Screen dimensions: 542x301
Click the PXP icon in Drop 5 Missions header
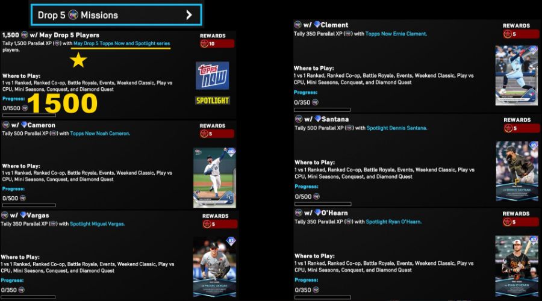(x=73, y=15)
